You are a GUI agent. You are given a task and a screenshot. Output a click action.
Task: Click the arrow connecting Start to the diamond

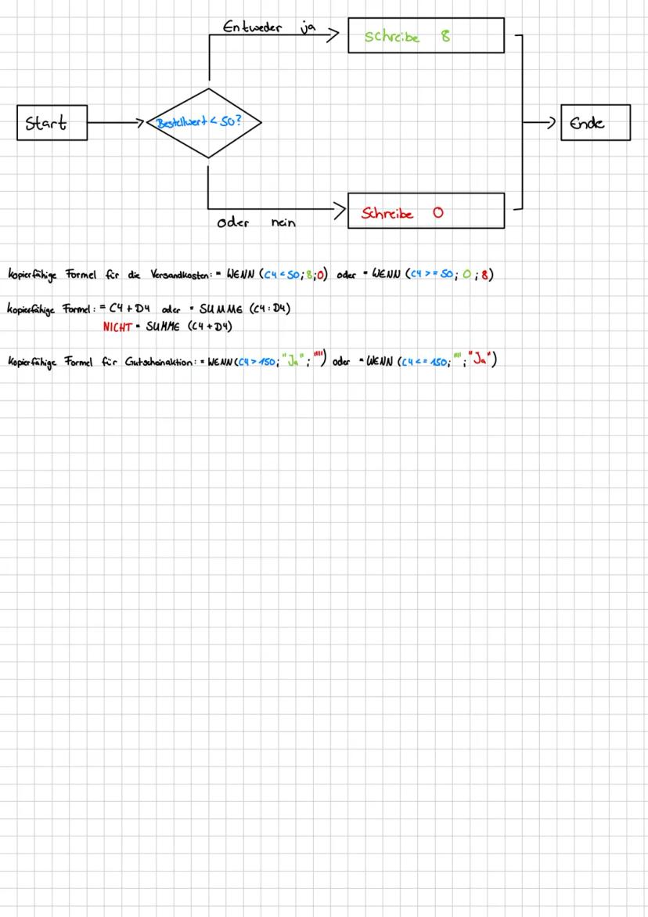[115, 123]
